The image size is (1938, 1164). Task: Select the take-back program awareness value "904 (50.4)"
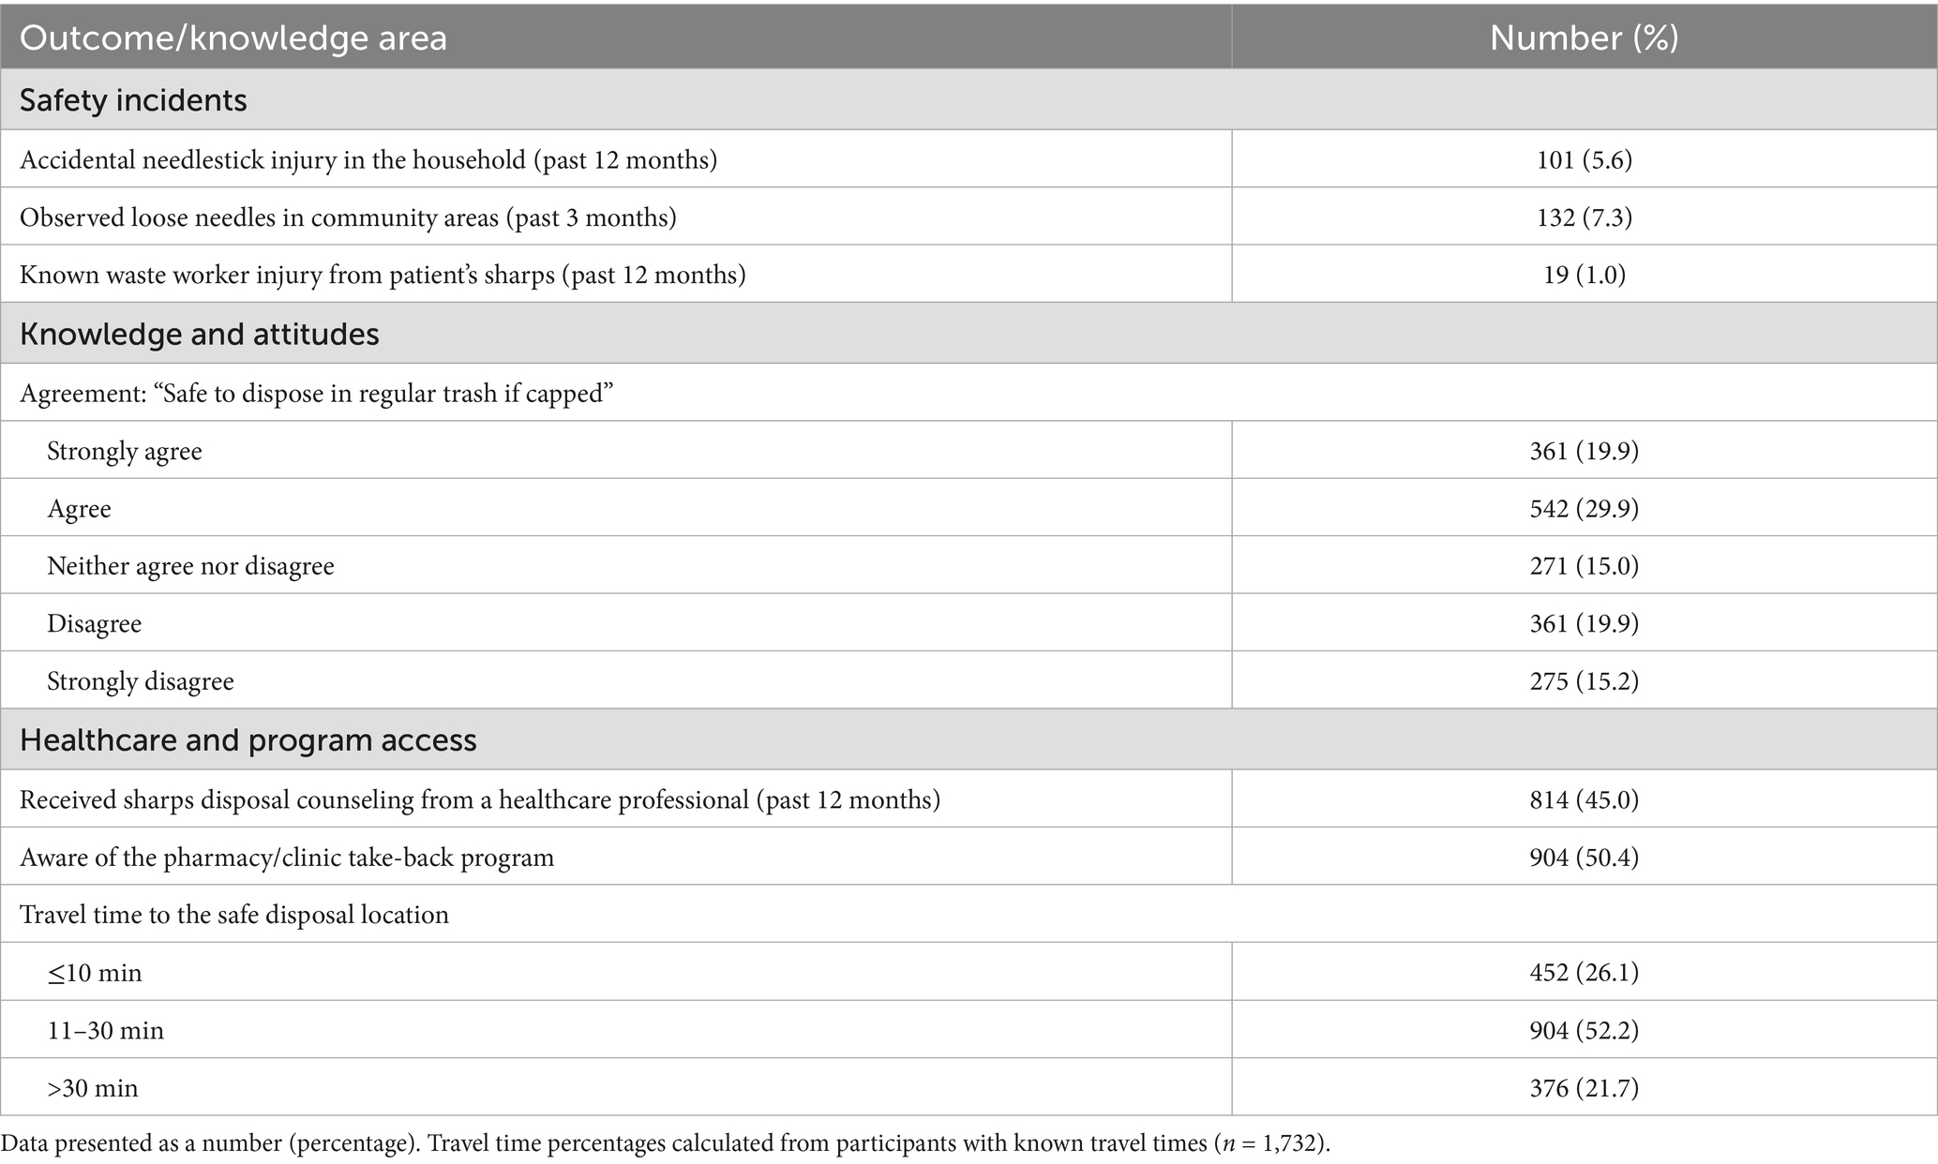[x=1584, y=858]
